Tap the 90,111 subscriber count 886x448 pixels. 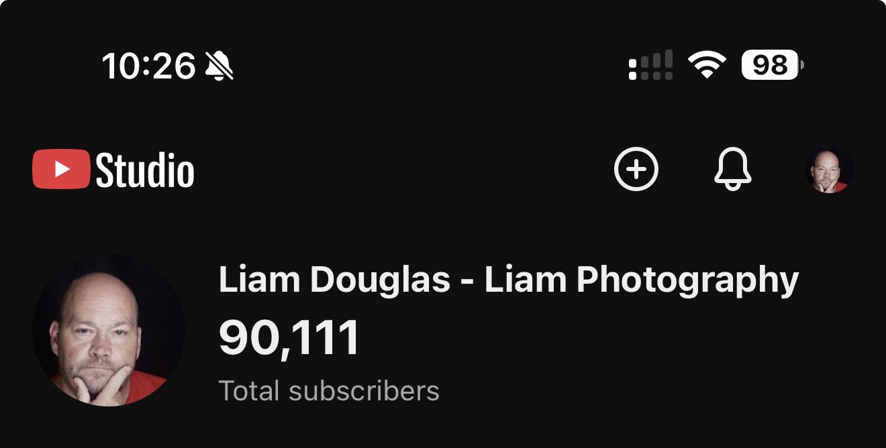(289, 338)
